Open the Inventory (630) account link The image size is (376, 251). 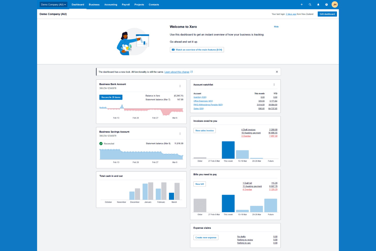(200, 97)
